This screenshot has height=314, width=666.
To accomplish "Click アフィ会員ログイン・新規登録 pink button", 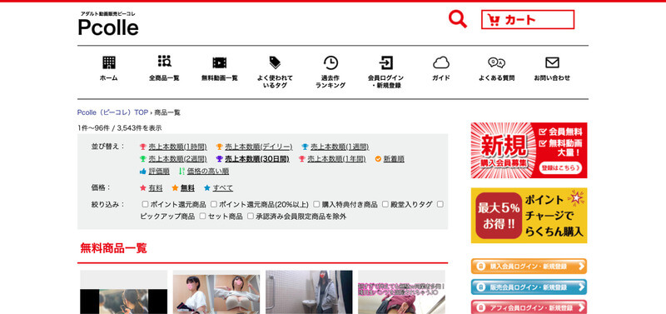I will 529,307.
